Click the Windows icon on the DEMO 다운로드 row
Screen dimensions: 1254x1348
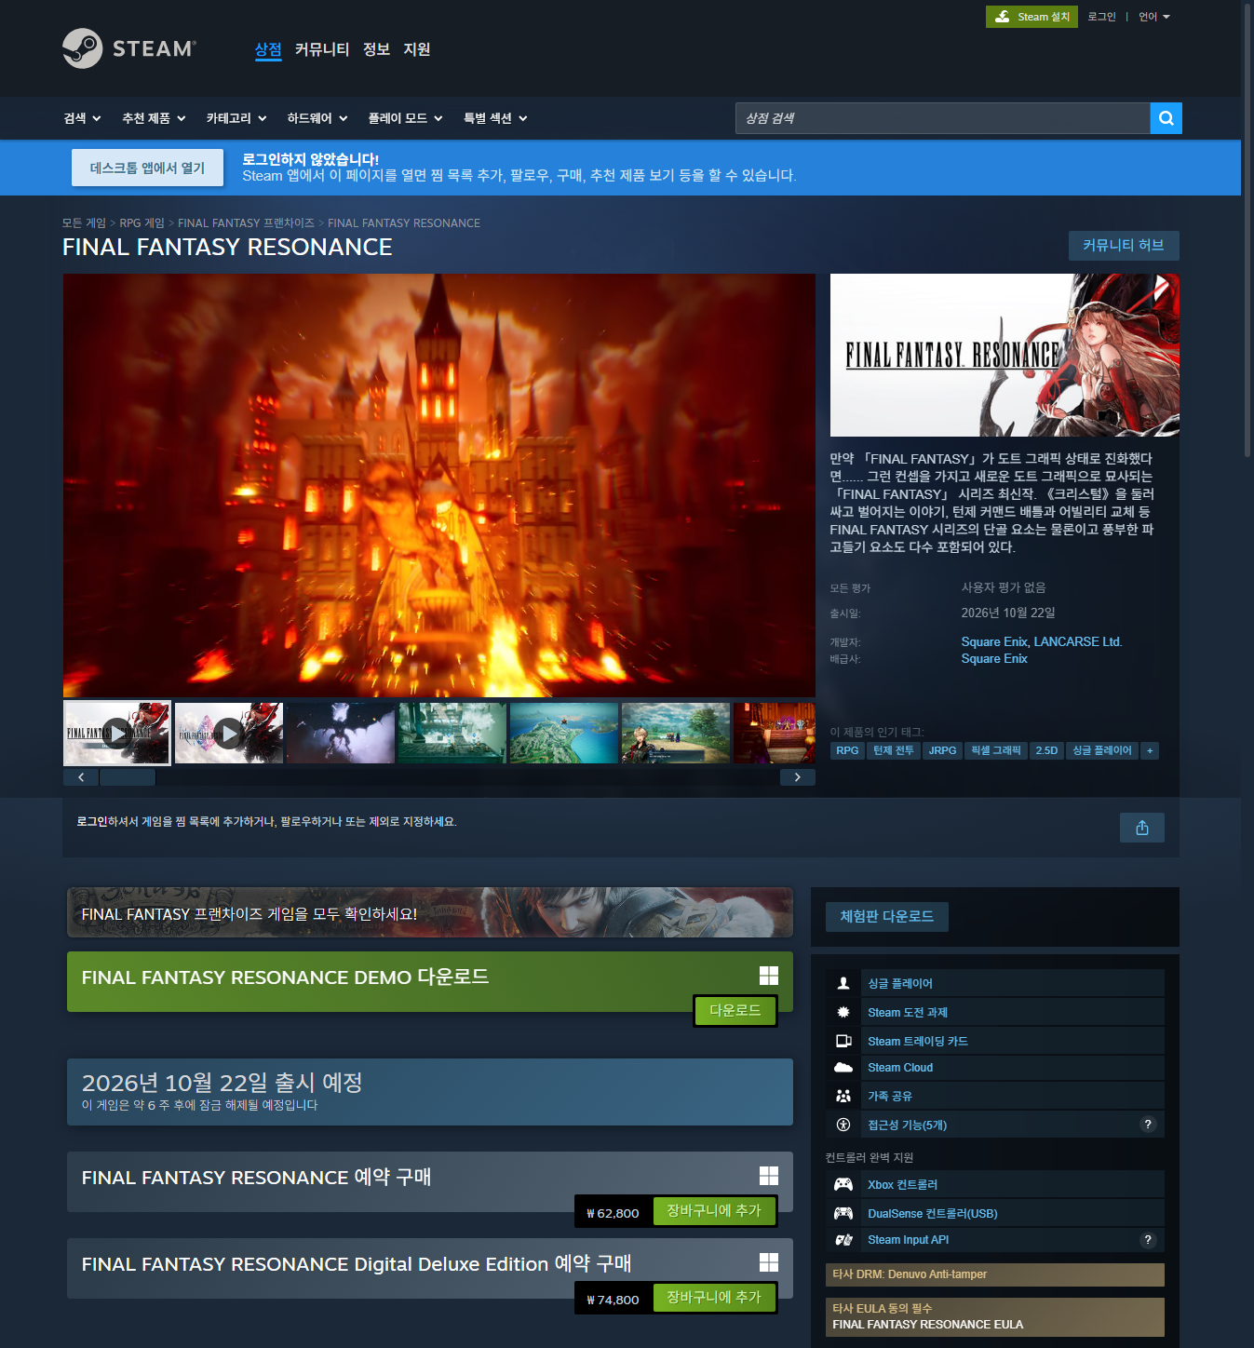[769, 976]
